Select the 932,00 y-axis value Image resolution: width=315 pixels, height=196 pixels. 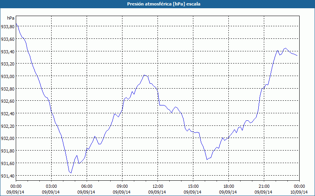coord(7,138)
